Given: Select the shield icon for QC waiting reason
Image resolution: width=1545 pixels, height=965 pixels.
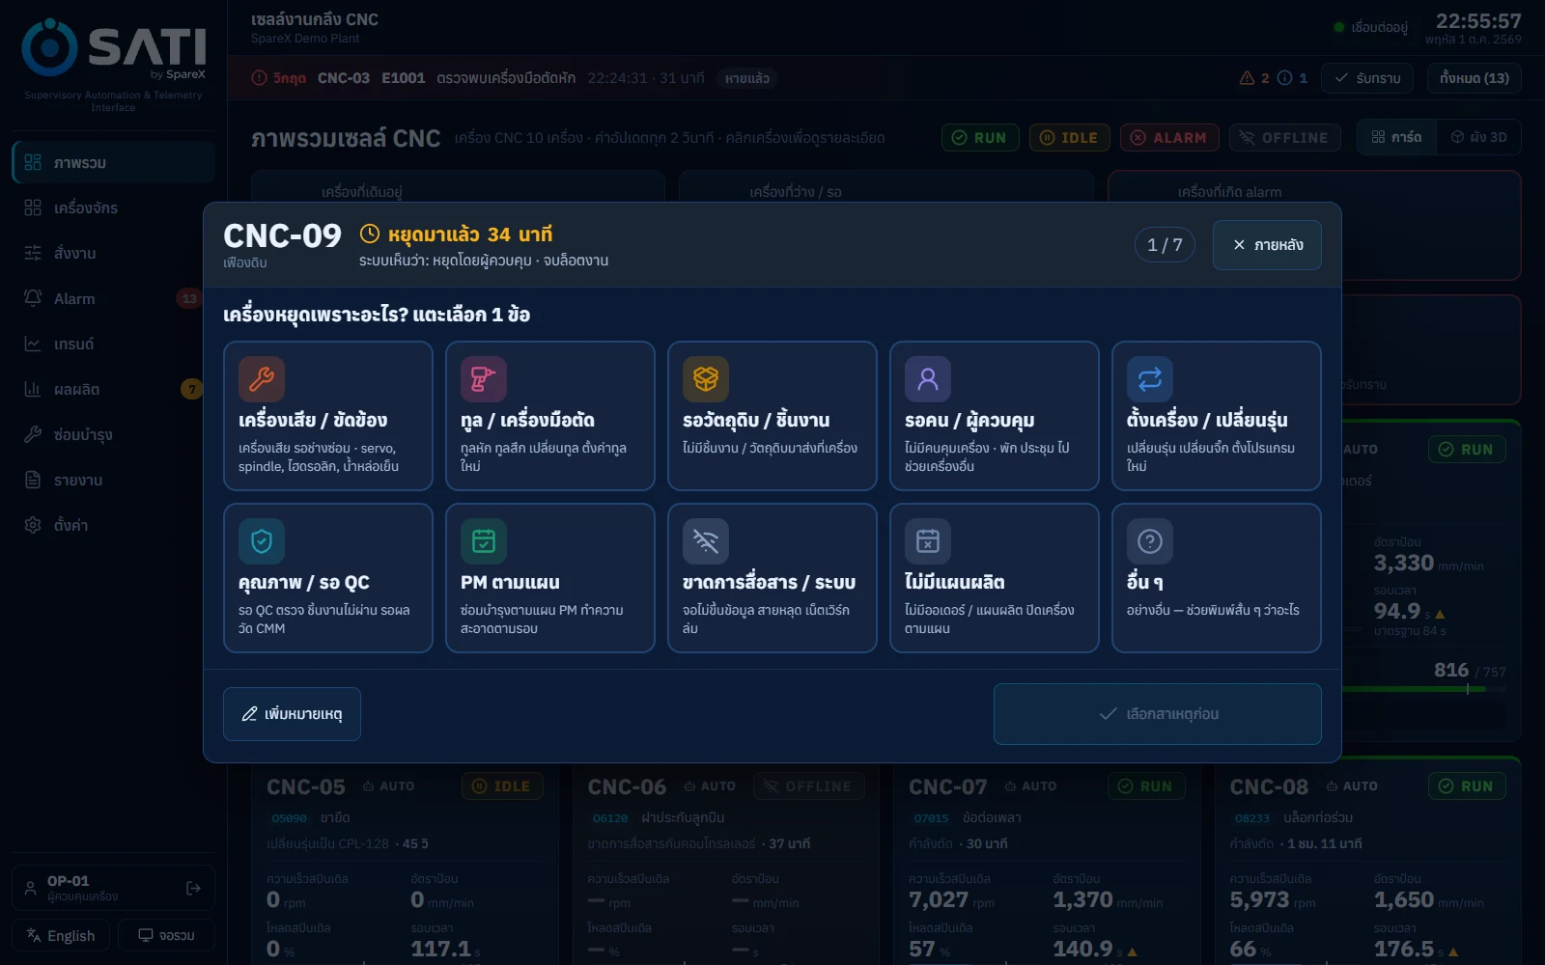Looking at the screenshot, I should click(x=262, y=541).
